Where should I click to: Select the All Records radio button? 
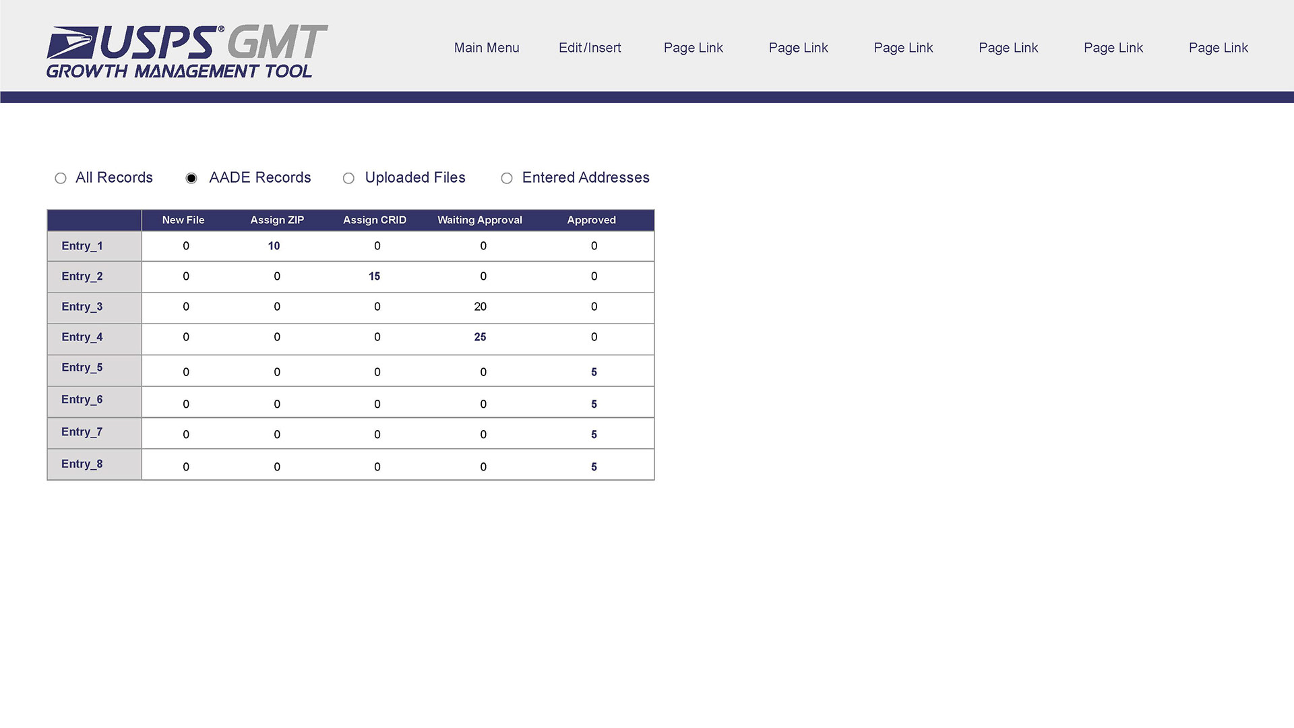pos(61,178)
